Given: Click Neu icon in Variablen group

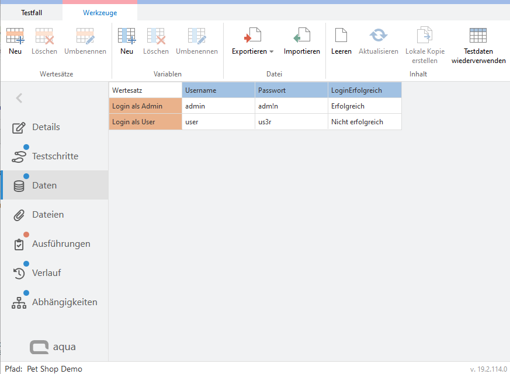Looking at the screenshot, I should coord(127,36).
